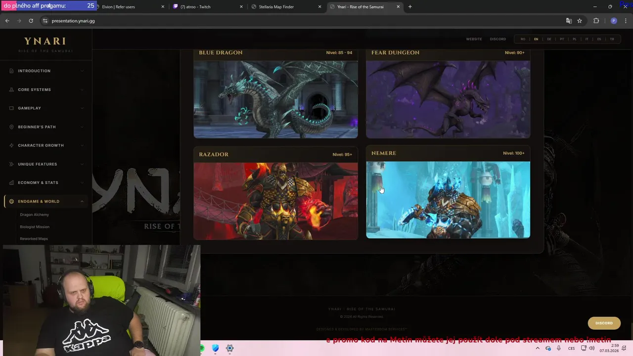Open the browser extensions puzzle icon
The image size is (633, 356).
pos(596,21)
